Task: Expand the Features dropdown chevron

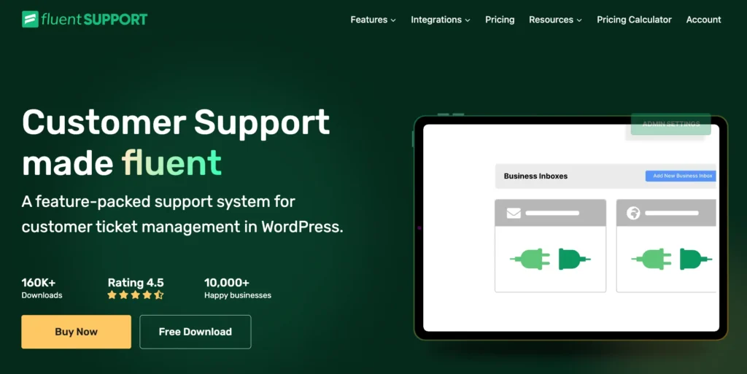Action: 393,20
